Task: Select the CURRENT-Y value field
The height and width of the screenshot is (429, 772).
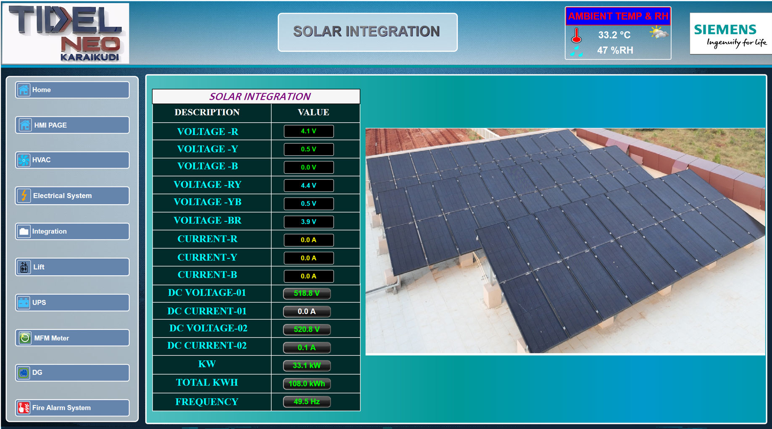Action: click(309, 258)
